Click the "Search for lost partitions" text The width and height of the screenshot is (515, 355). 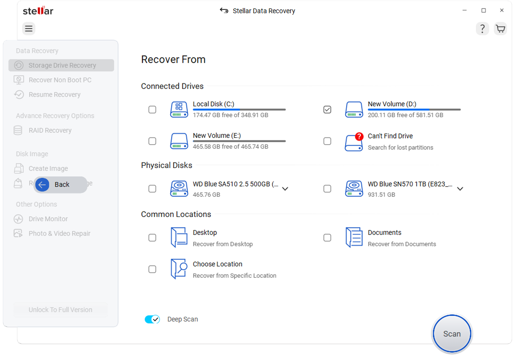coord(400,147)
